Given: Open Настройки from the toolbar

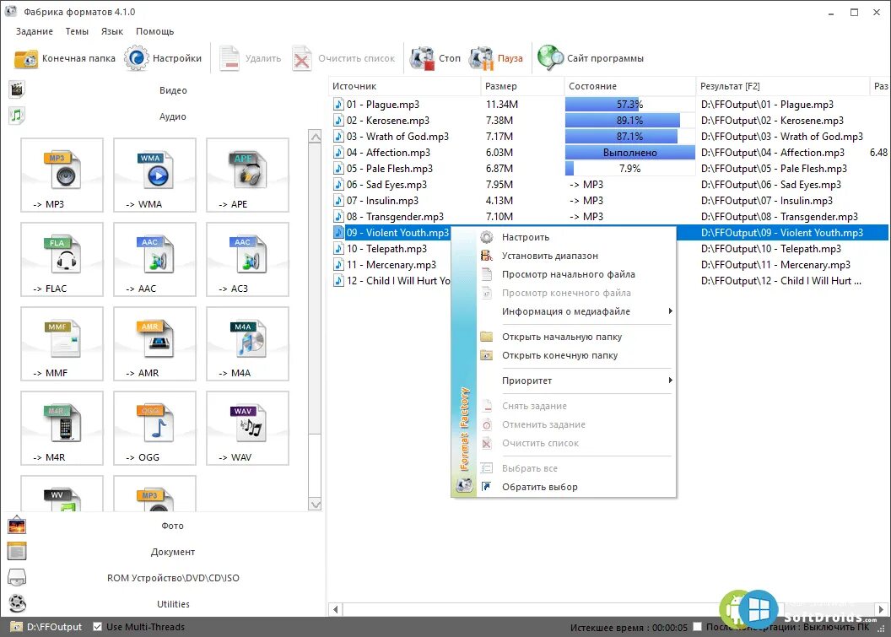Looking at the screenshot, I should tap(163, 58).
